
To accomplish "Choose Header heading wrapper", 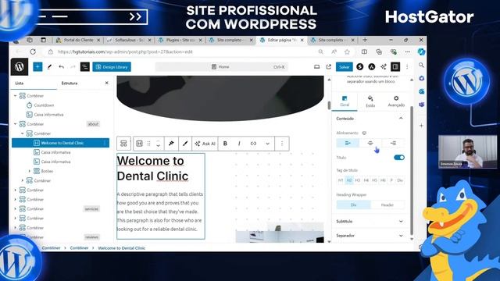I will [387, 205].
